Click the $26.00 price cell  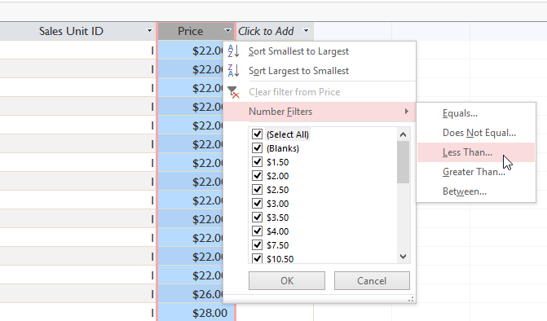[192, 294]
